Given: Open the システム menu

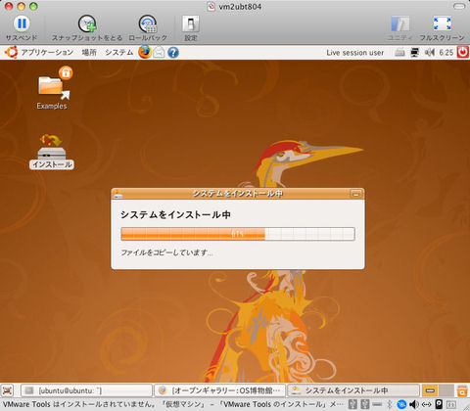Looking at the screenshot, I should coord(118,52).
